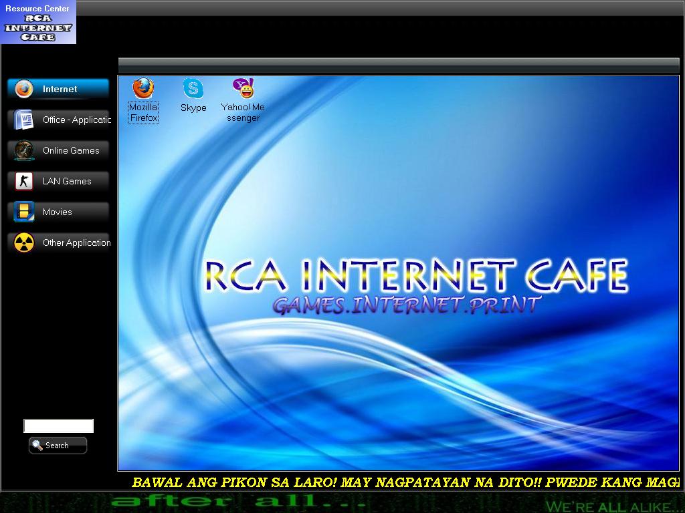The image size is (685, 513).
Task: Click the Counter-Strike icon beside LAN Games
Action: click(23, 181)
